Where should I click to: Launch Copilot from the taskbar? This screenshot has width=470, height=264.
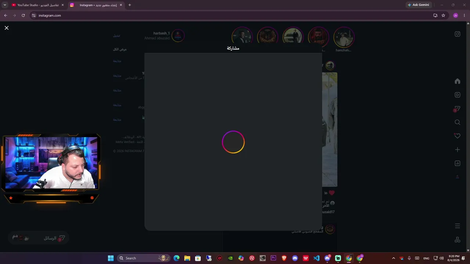pos(241,258)
